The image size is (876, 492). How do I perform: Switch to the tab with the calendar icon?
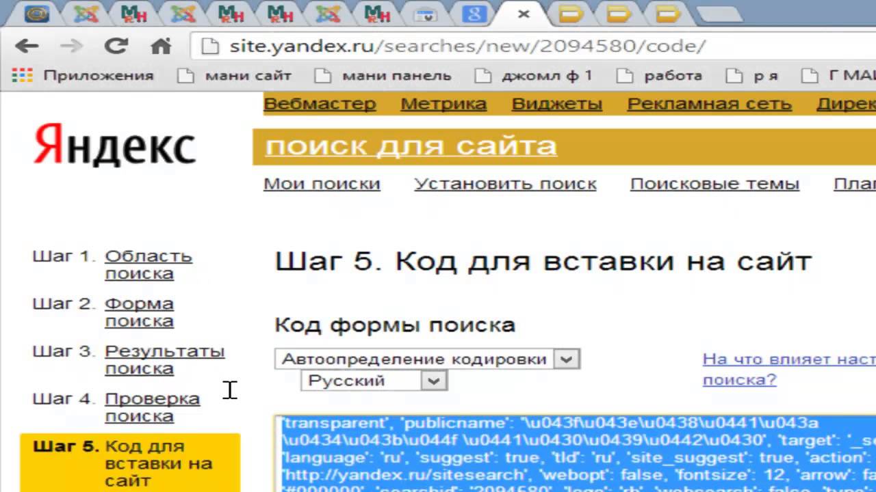427,14
